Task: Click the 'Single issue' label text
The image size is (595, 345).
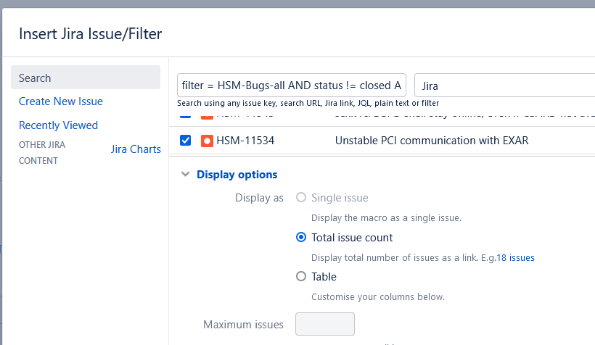Action: tap(340, 198)
